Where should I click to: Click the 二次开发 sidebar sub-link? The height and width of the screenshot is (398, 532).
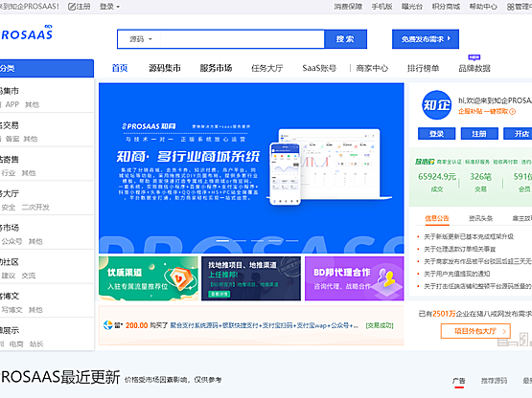point(35,208)
